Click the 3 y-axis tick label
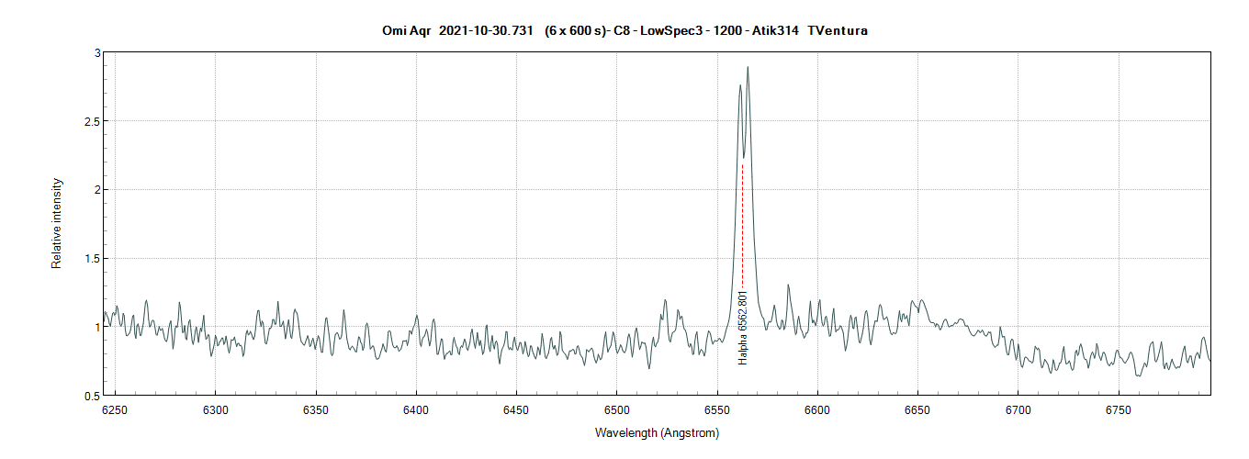This screenshot has height=459, width=1249. pyautogui.click(x=96, y=53)
